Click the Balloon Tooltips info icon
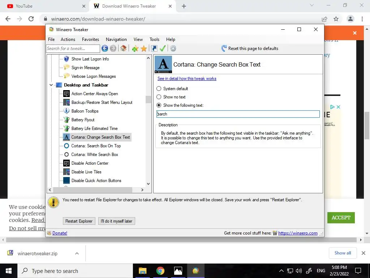The height and width of the screenshot is (278, 370). click(x=66, y=111)
